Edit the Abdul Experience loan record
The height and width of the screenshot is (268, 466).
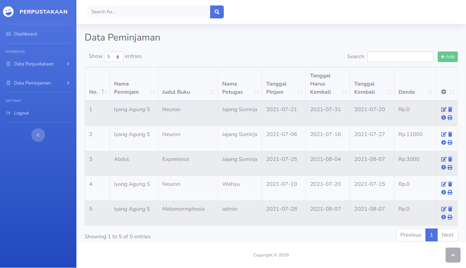click(x=443, y=159)
